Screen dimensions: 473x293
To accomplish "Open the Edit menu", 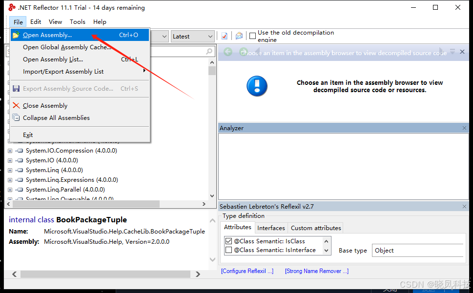I will pyautogui.click(x=36, y=21).
